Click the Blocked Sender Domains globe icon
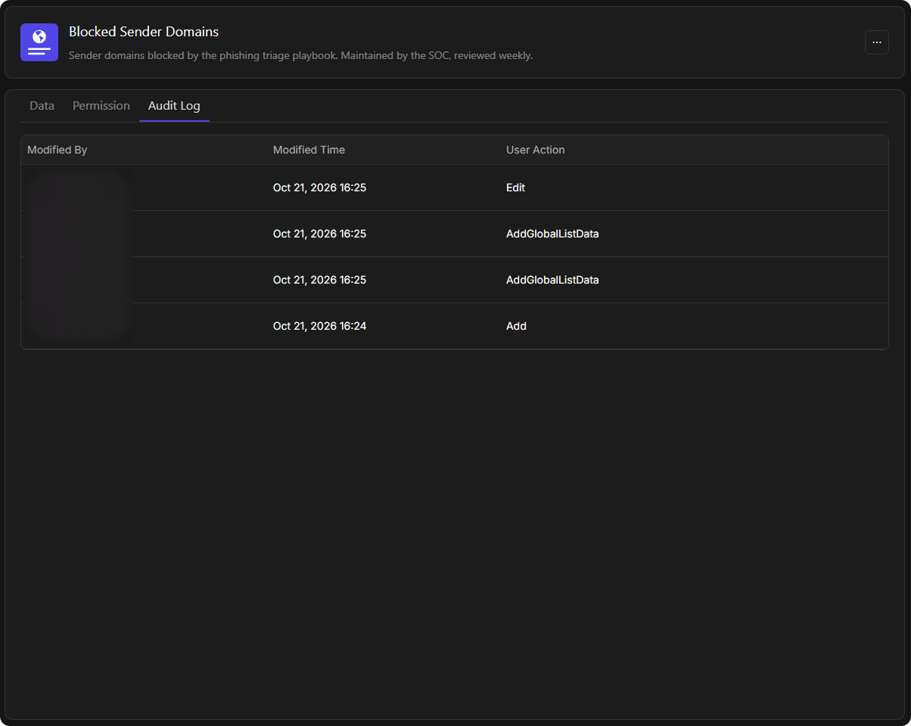This screenshot has width=911, height=726. coord(39,42)
